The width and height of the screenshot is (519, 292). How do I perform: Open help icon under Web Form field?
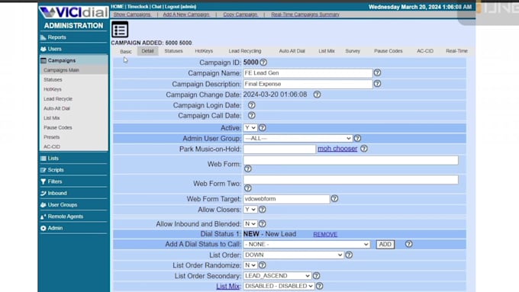coord(247,169)
